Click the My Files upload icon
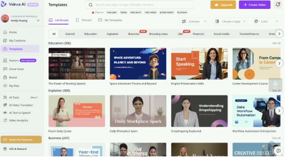 click(x=5, y=86)
